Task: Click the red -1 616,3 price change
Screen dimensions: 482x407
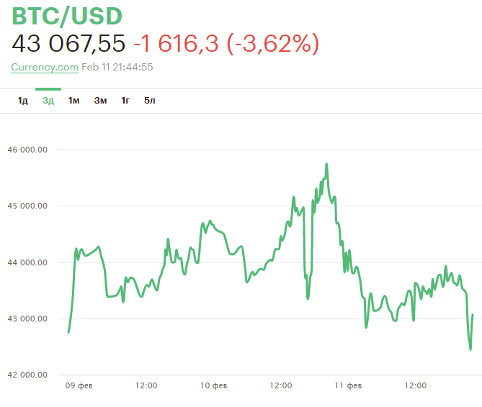Action: pyautogui.click(x=177, y=44)
